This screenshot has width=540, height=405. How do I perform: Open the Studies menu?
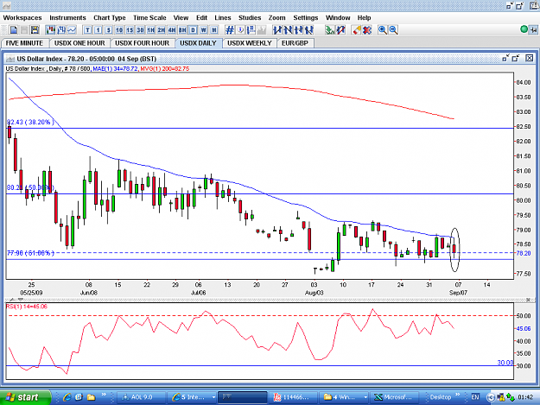(250, 18)
